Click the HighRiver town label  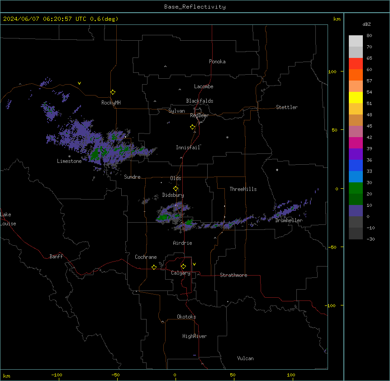point(195,336)
